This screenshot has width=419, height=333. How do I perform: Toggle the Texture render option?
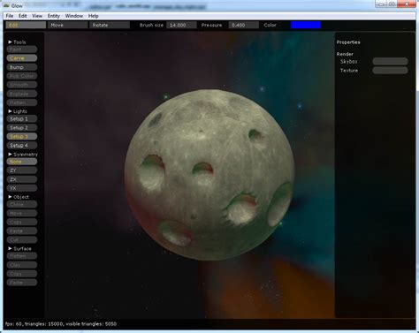[390, 71]
